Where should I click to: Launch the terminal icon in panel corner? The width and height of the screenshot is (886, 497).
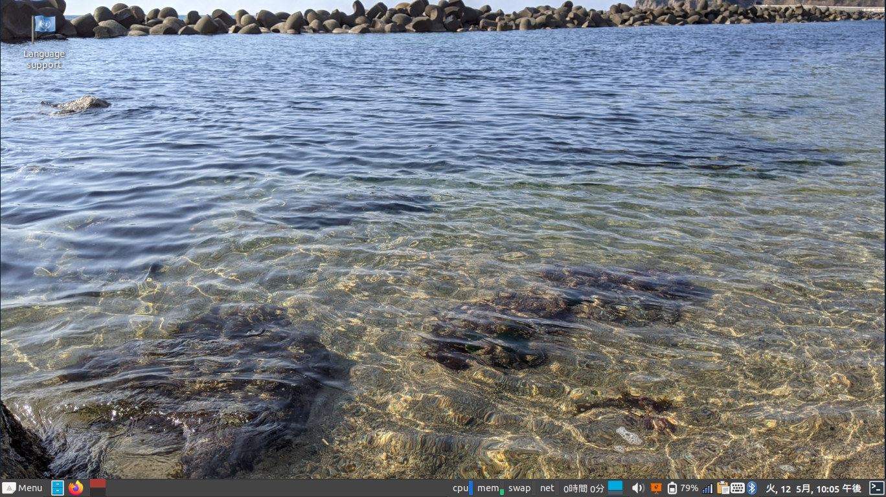876,488
